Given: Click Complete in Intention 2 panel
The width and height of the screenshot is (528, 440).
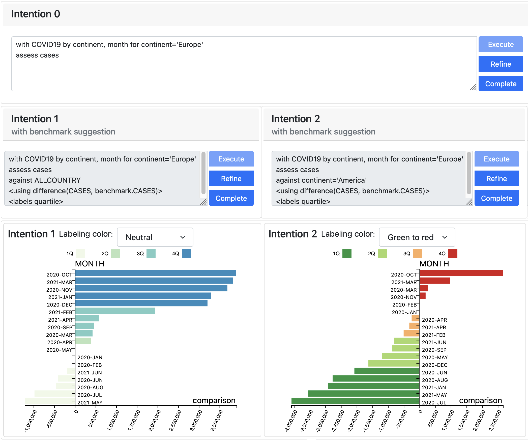Looking at the screenshot, I should [x=496, y=198].
